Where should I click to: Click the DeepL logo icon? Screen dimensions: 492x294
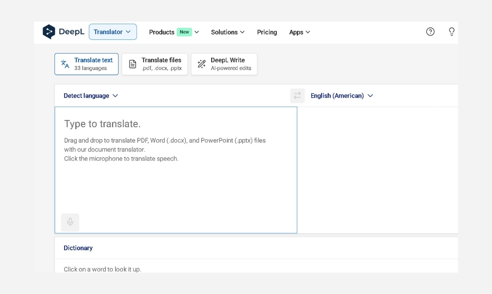tap(49, 32)
